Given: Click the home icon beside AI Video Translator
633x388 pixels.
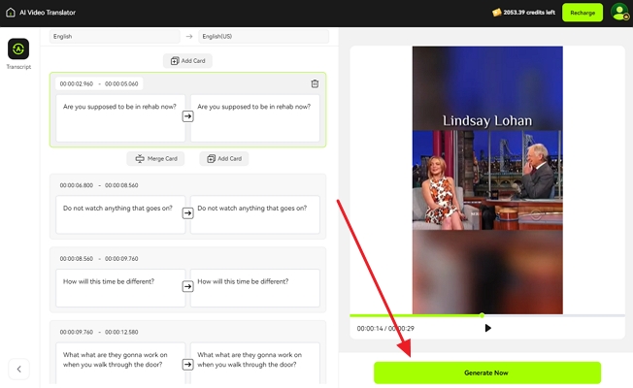Looking at the screenshot, I should (11, 13).
